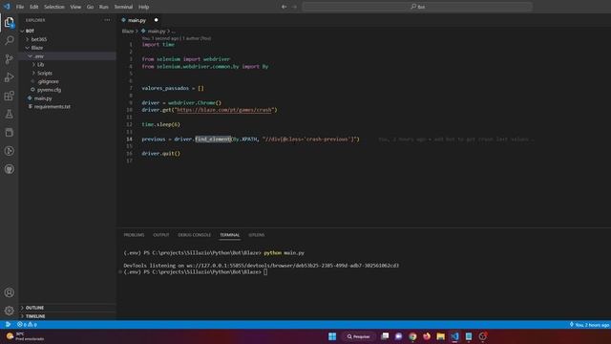Click the weather widget in taskbar
Screen dimensions: 611x344
click(25, 336)
